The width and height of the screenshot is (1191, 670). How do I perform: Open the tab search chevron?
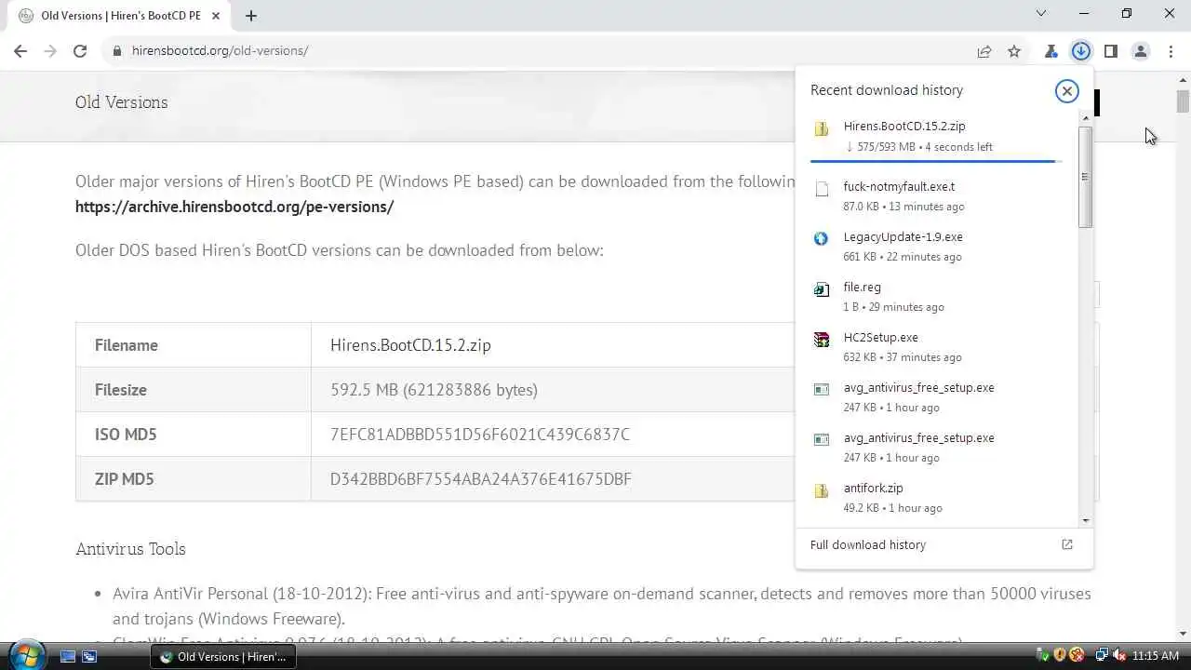(1041, 14)
